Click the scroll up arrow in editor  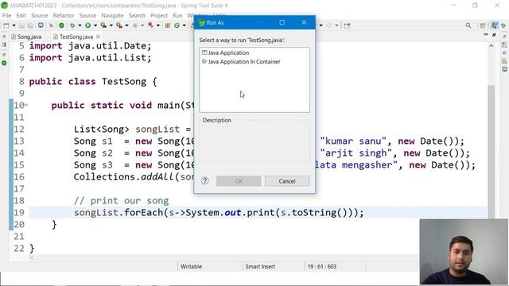492,46
